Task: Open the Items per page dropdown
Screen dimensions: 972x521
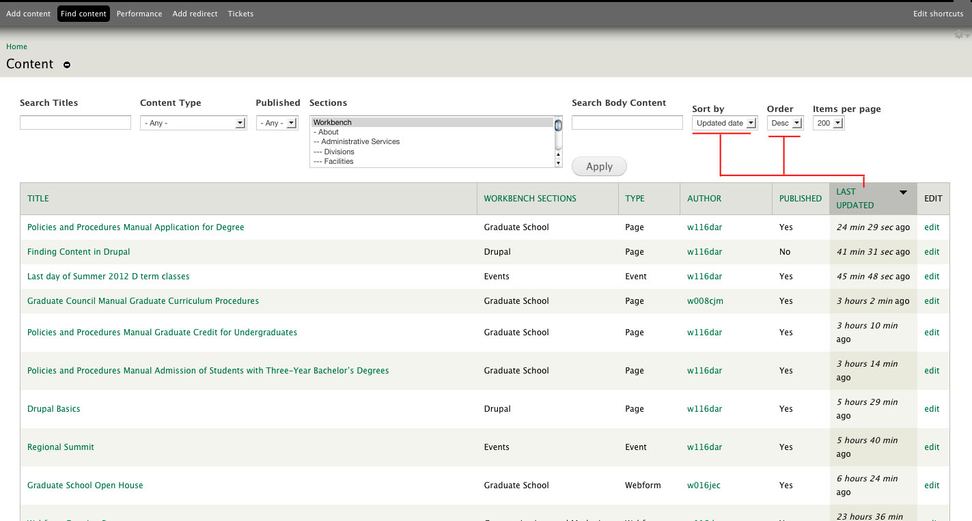Action: point(829,123)
